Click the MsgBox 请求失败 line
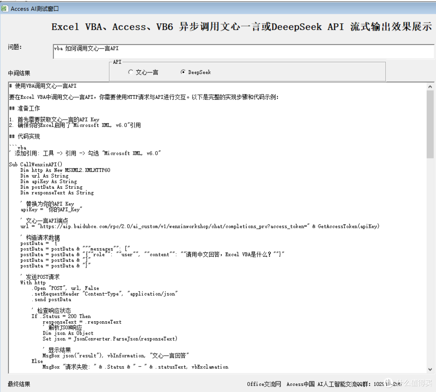 tap(135, 367)
